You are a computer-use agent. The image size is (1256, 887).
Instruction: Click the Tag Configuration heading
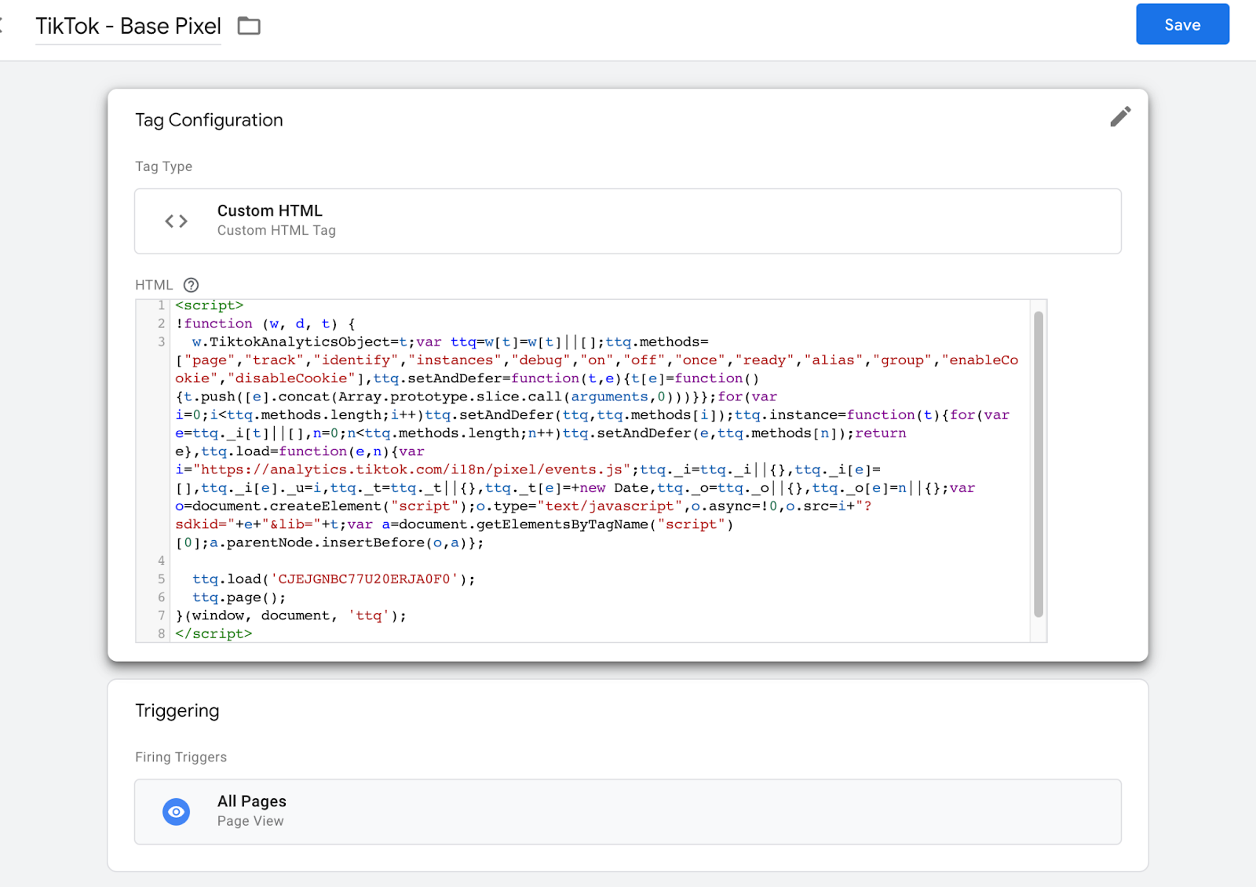point(209,120)
